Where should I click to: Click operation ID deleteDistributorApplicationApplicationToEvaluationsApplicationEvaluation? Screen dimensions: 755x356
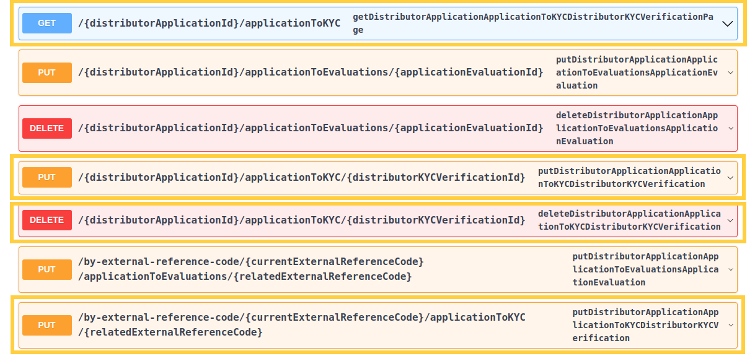click(x=637, y=128)
